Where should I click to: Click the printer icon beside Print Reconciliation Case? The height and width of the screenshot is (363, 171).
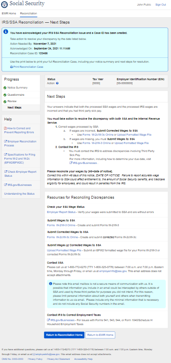pyautogui.click(x=11, y=67)
